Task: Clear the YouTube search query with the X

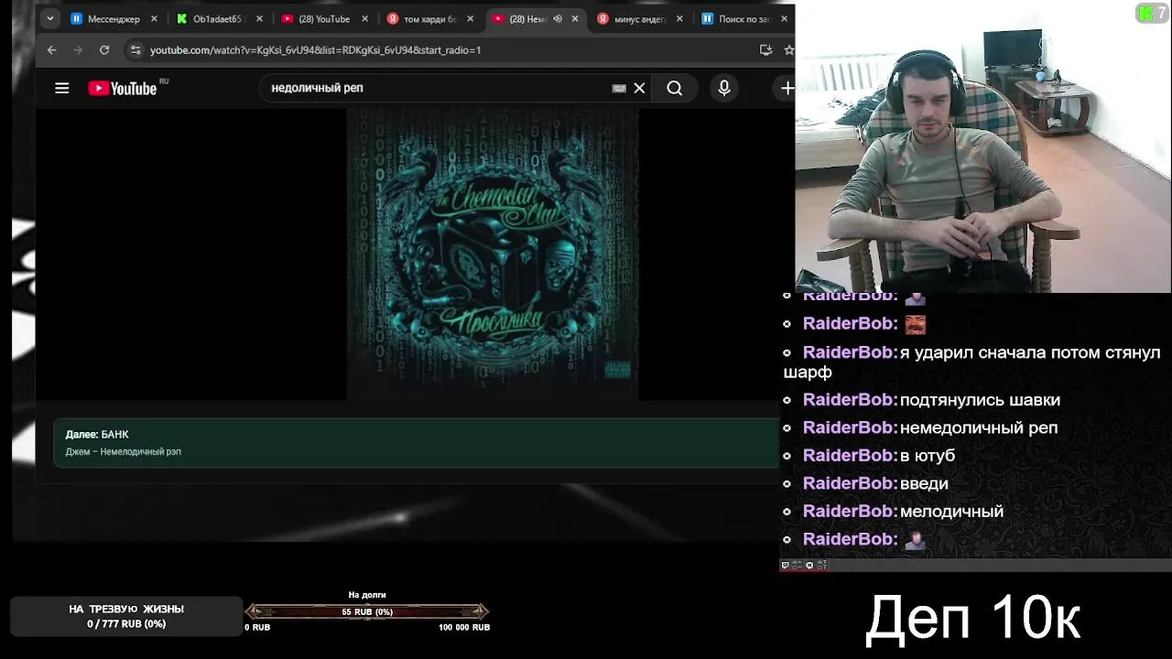Action: coord(639,88)
